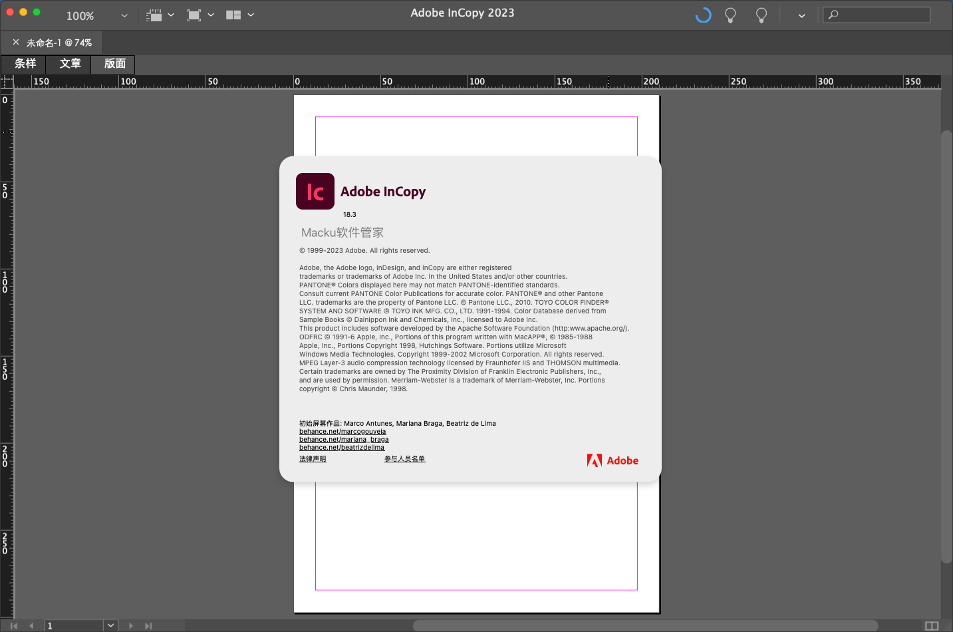Screen dimensions: 953x632
Task: Click the arrange documents icon
Action: [x=233, y=15]
